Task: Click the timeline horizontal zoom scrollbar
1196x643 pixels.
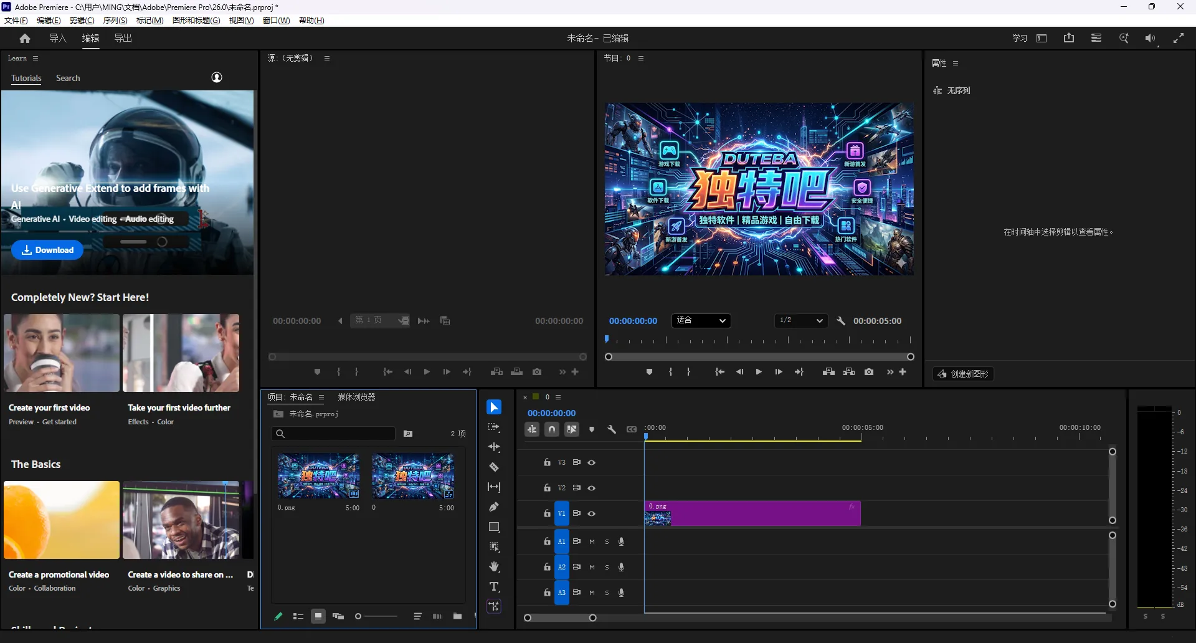Action: click(560, 617)
